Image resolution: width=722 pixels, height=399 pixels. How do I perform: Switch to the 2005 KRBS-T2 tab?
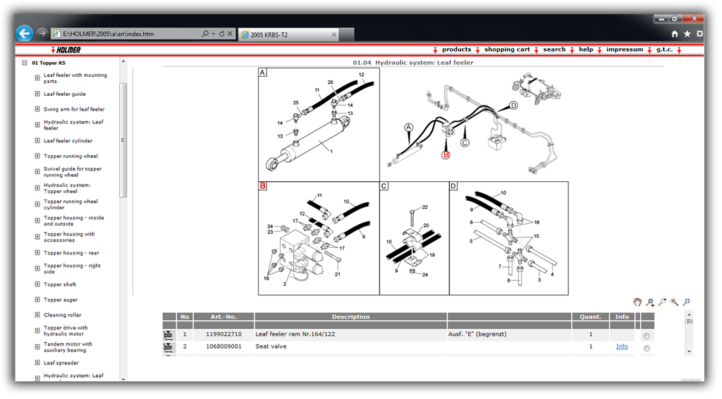click(x=289, y=35)
